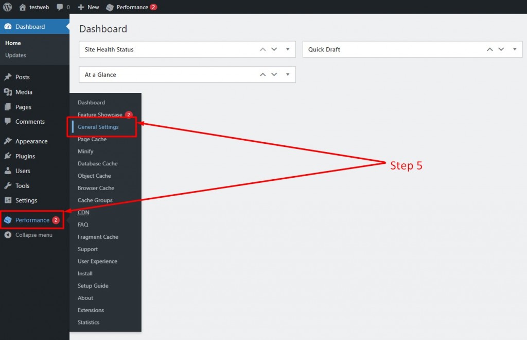Toggle the At a Glance panel
Viewport: 527px width, 340px height.
click(288, 74)
